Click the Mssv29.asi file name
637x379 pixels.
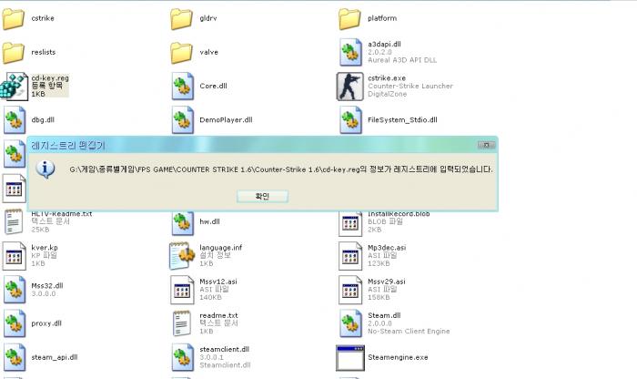[x=387, y=282]
